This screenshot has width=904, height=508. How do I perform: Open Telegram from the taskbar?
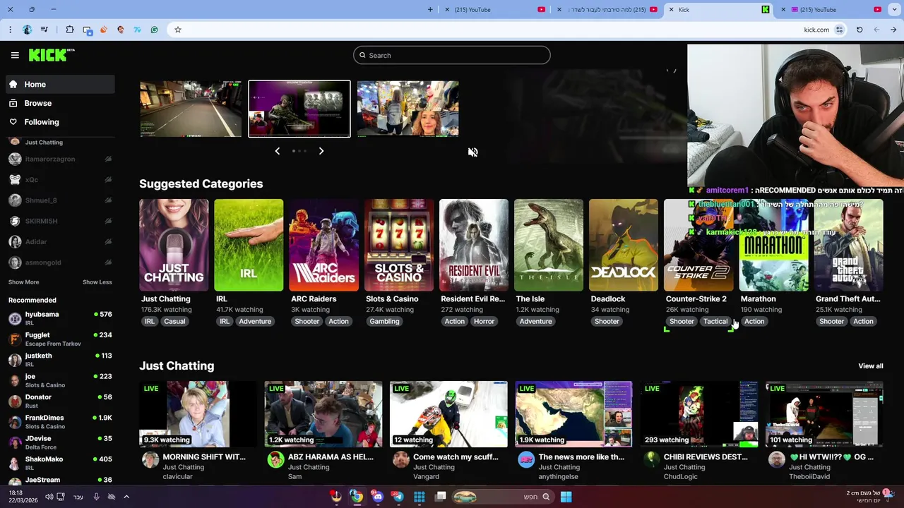398,497
